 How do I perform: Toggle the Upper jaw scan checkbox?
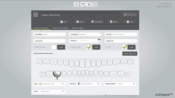point(54,47)
